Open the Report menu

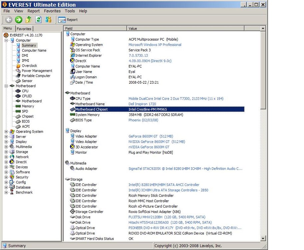(x=33, y=11)
